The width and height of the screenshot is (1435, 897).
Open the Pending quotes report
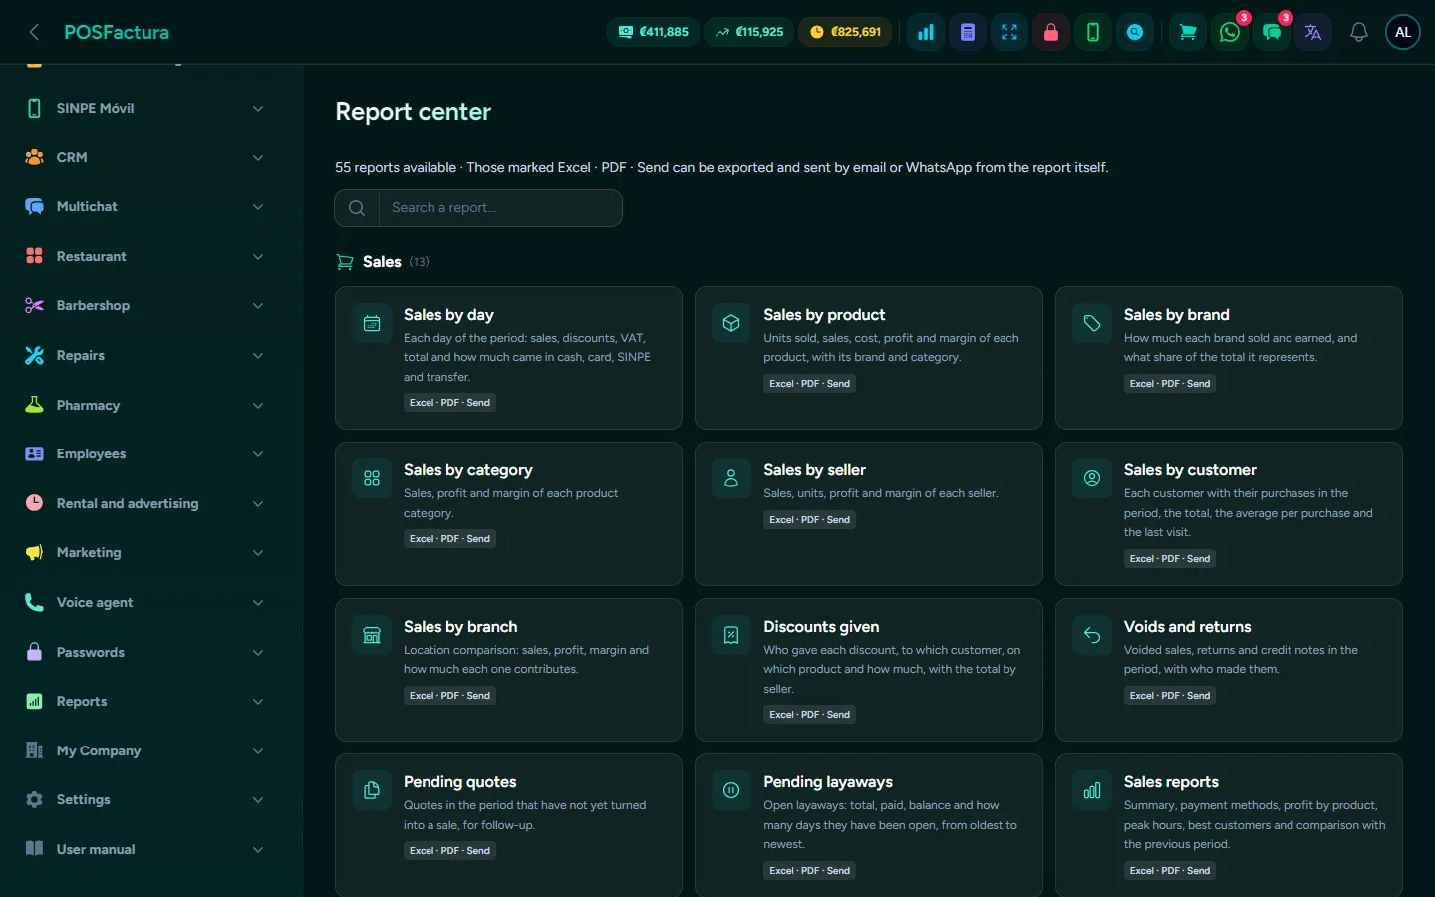[x=508, y=825]
